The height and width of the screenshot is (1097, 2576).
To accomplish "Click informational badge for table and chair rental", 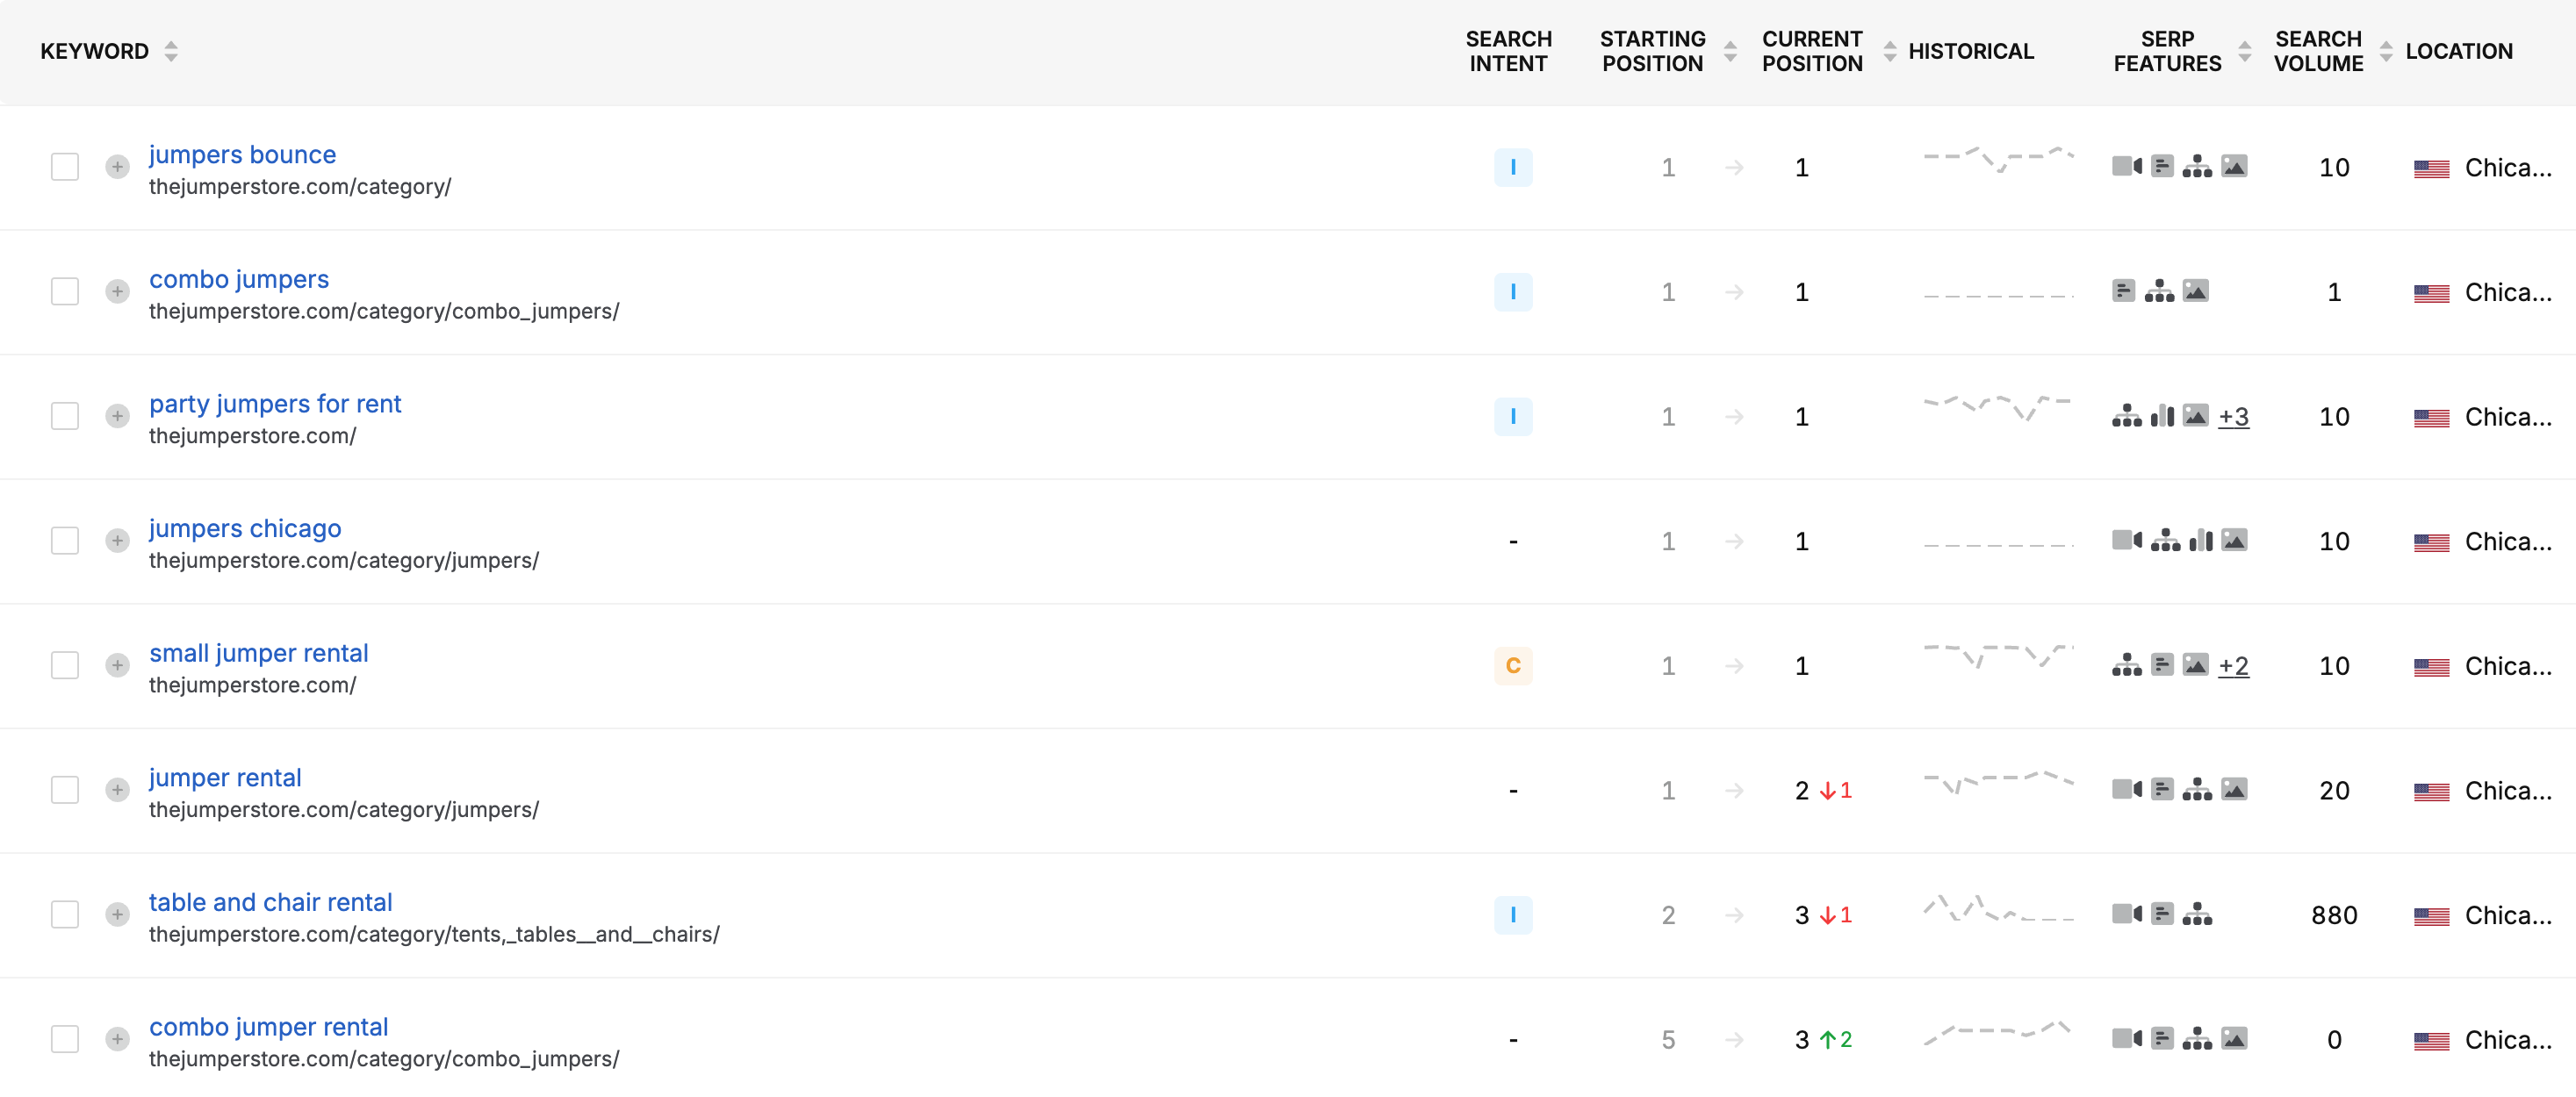I will pyautogui.click(x=1513, y=915).
